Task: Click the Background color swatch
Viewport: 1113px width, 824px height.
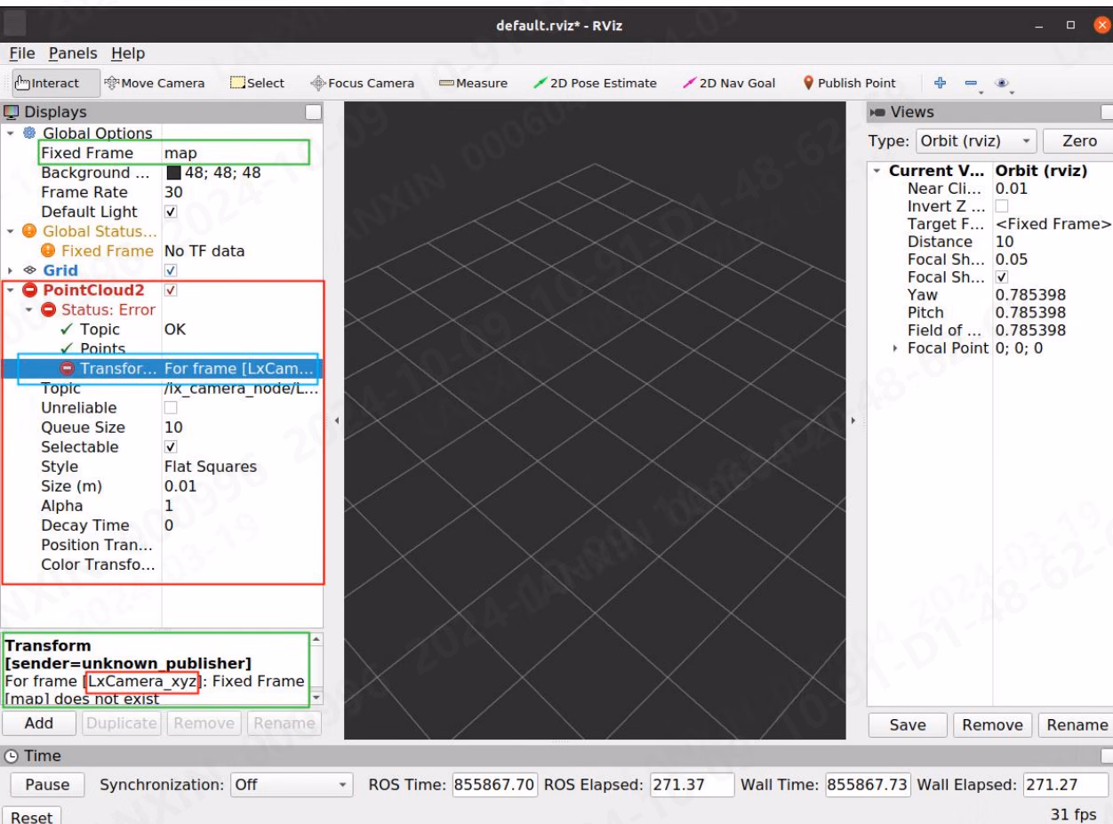Action: point(172,172)
